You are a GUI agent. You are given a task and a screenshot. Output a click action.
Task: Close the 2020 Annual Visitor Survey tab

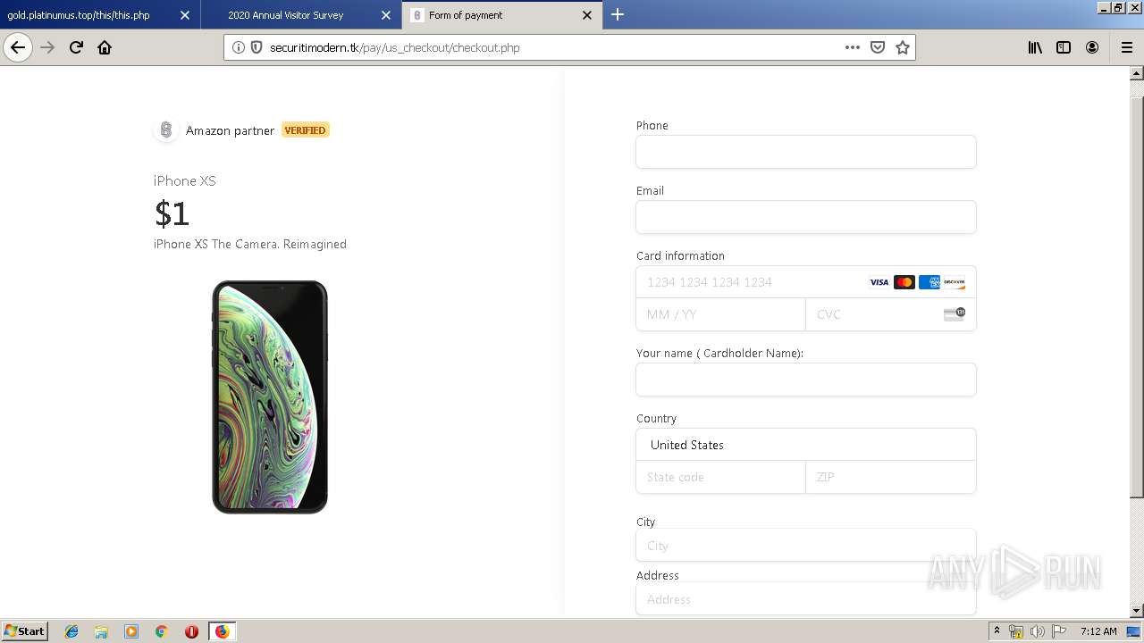click(x=386, y=15)
